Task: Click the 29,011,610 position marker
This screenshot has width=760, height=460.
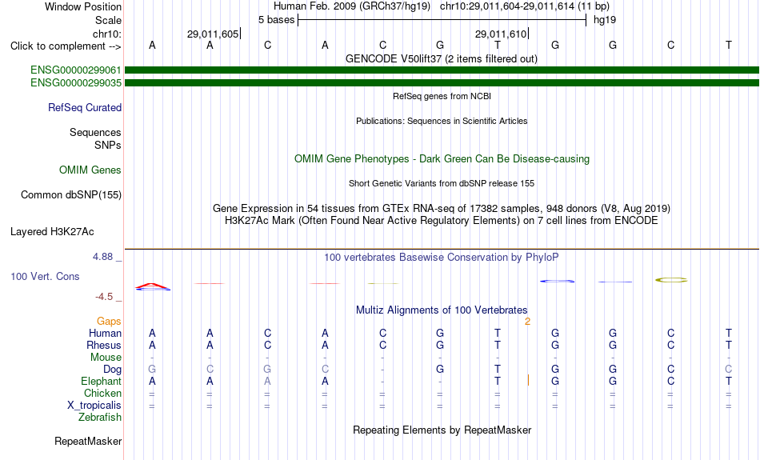Action: click(502, 34)
